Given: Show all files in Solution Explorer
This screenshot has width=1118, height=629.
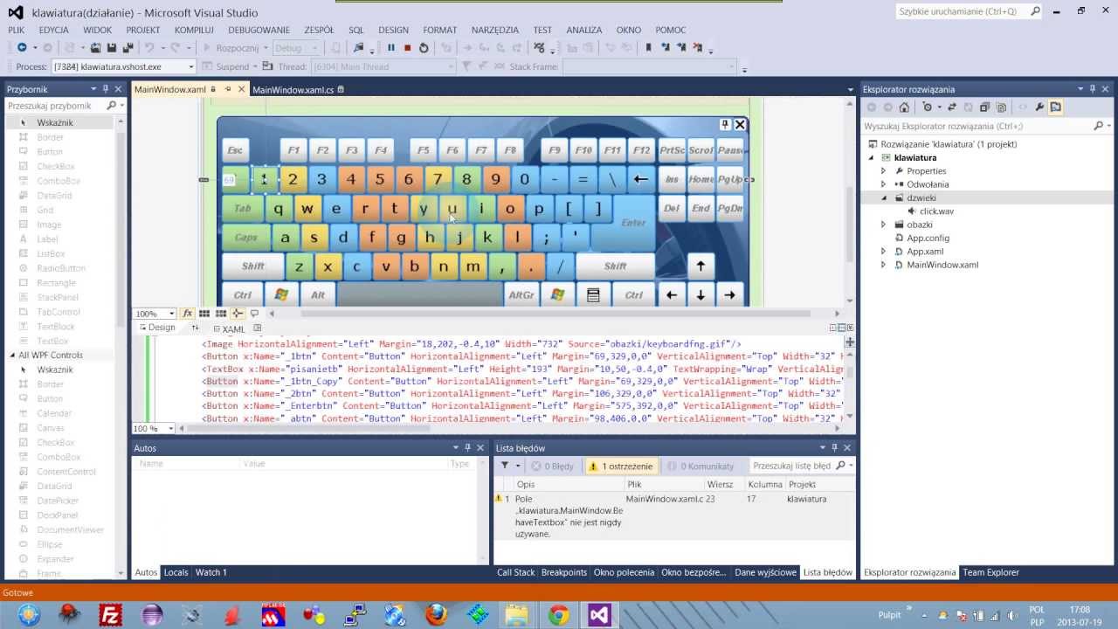Looking at the screenshot, I should 1001,107.
